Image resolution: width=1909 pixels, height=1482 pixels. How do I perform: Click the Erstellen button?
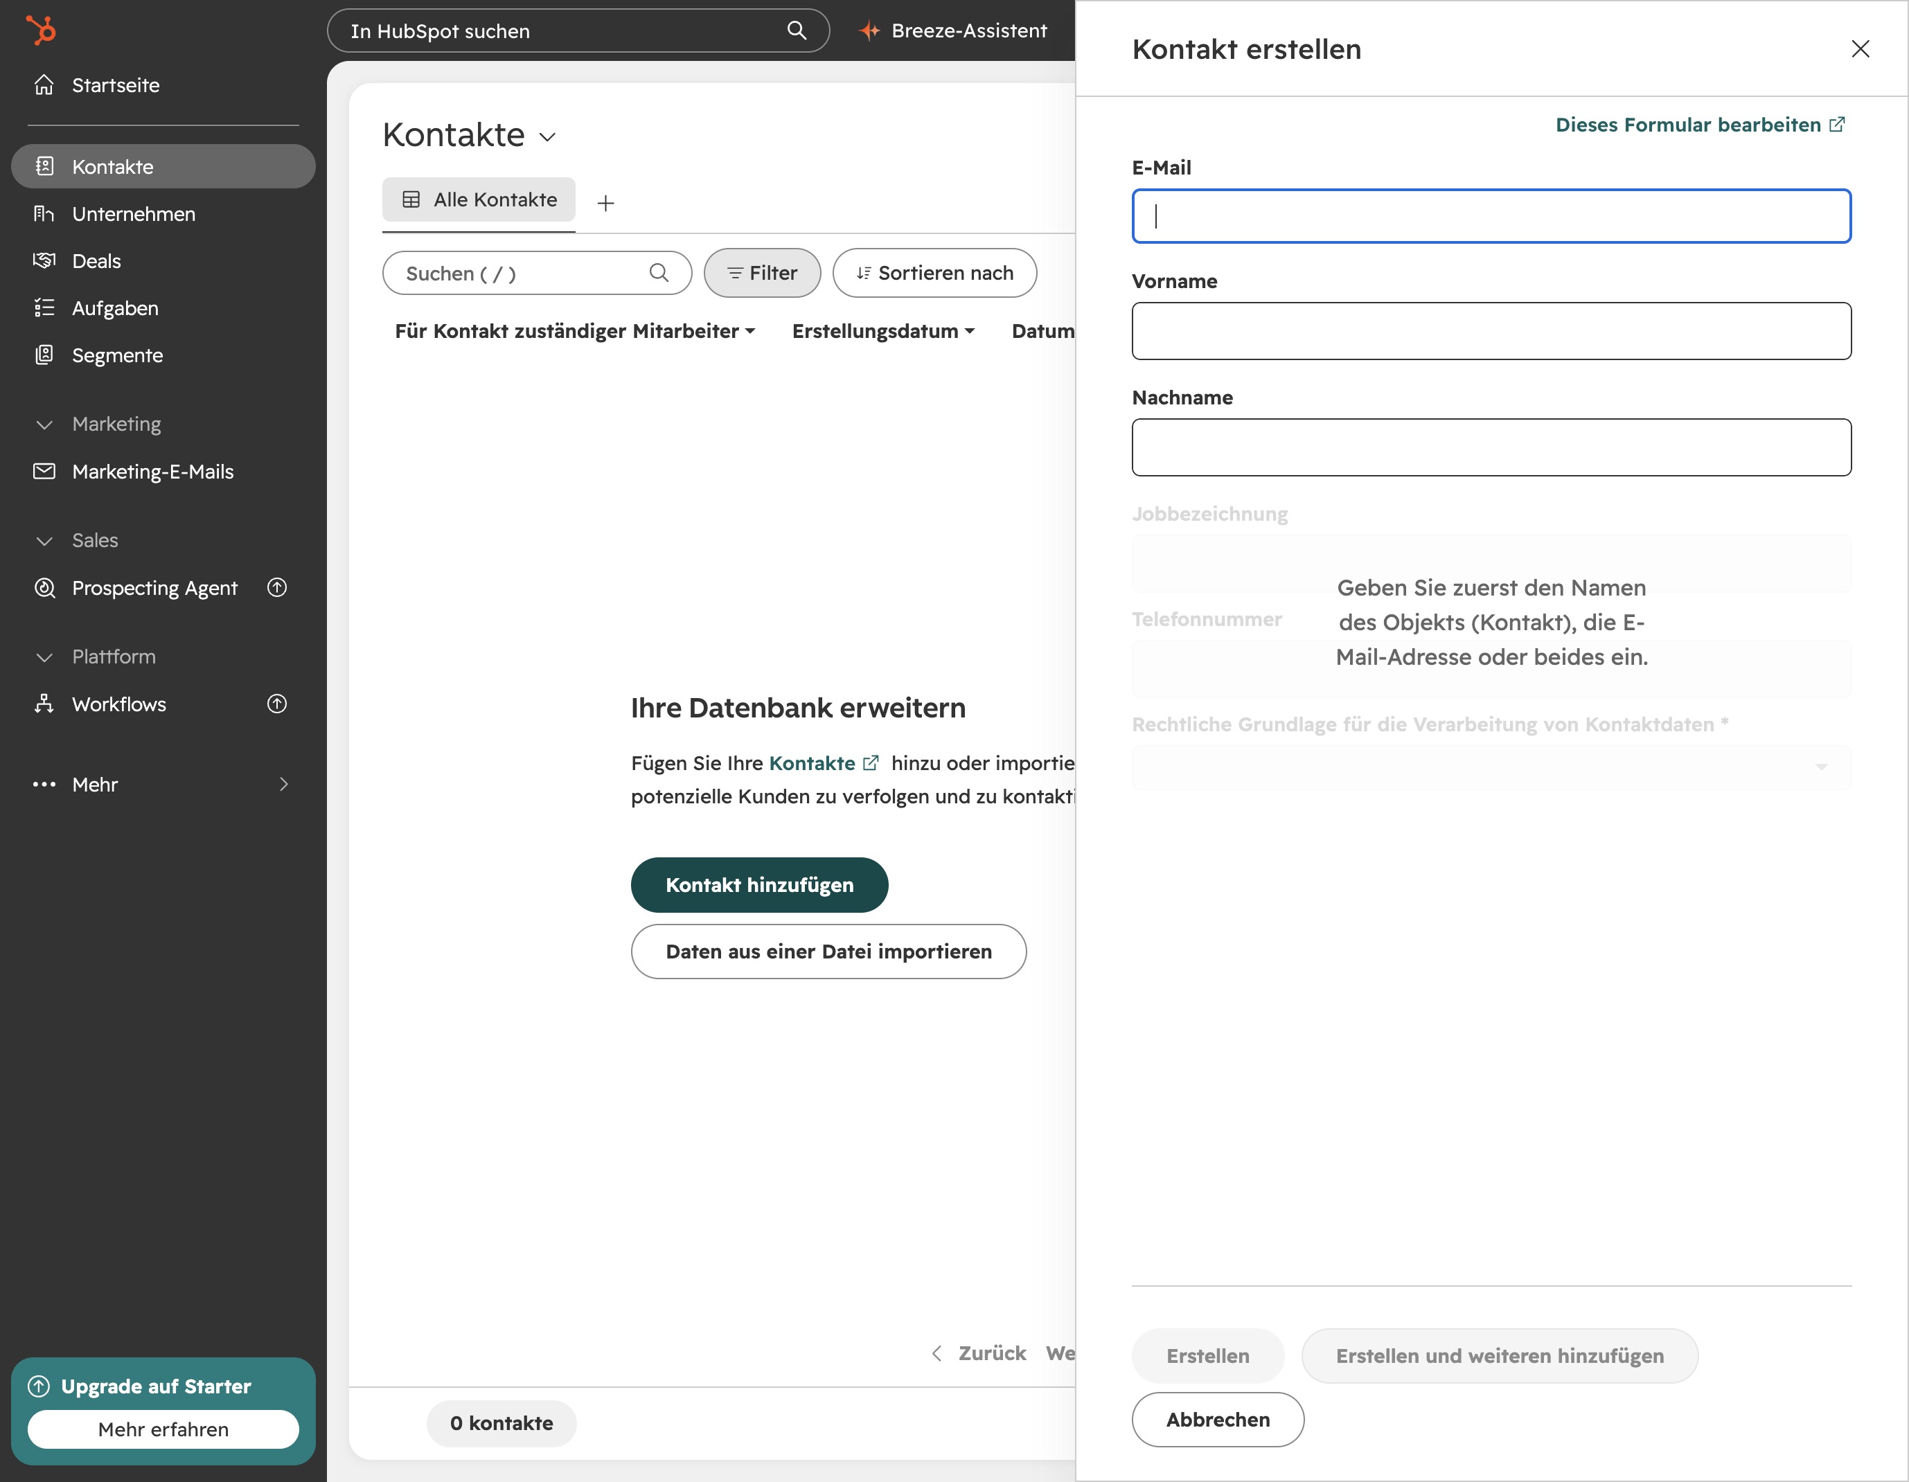pos(1207,1356)
